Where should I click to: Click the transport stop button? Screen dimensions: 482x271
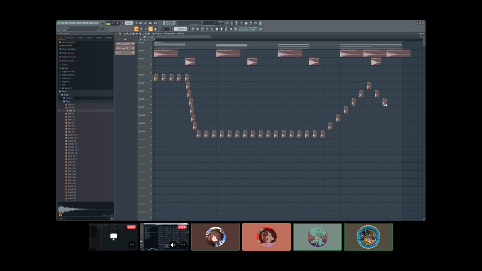tap(117, 23)
